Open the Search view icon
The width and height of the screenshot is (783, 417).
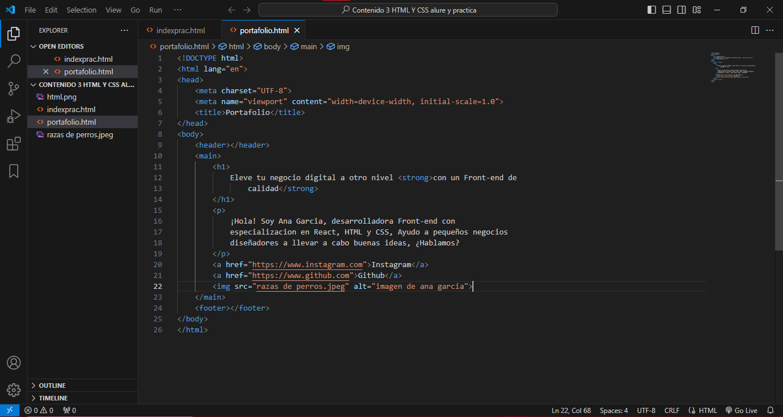[14, 61]
